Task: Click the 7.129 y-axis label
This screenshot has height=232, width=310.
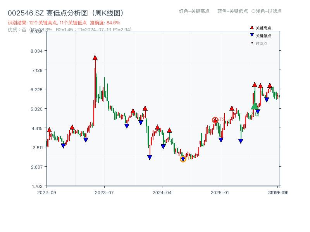Action: (x=37, y=70)
